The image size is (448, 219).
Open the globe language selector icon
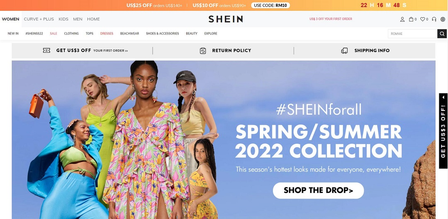tap(443, 19)
